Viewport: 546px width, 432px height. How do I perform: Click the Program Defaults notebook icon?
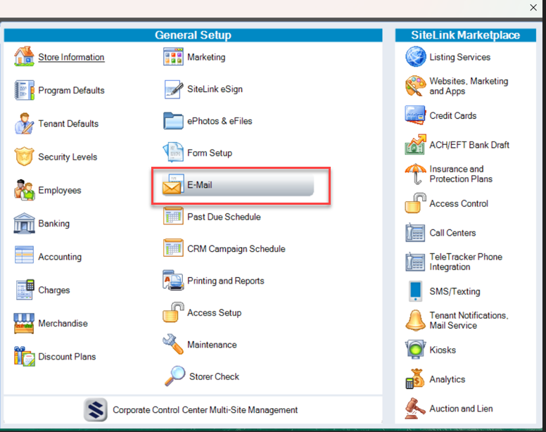coord(24,90)
